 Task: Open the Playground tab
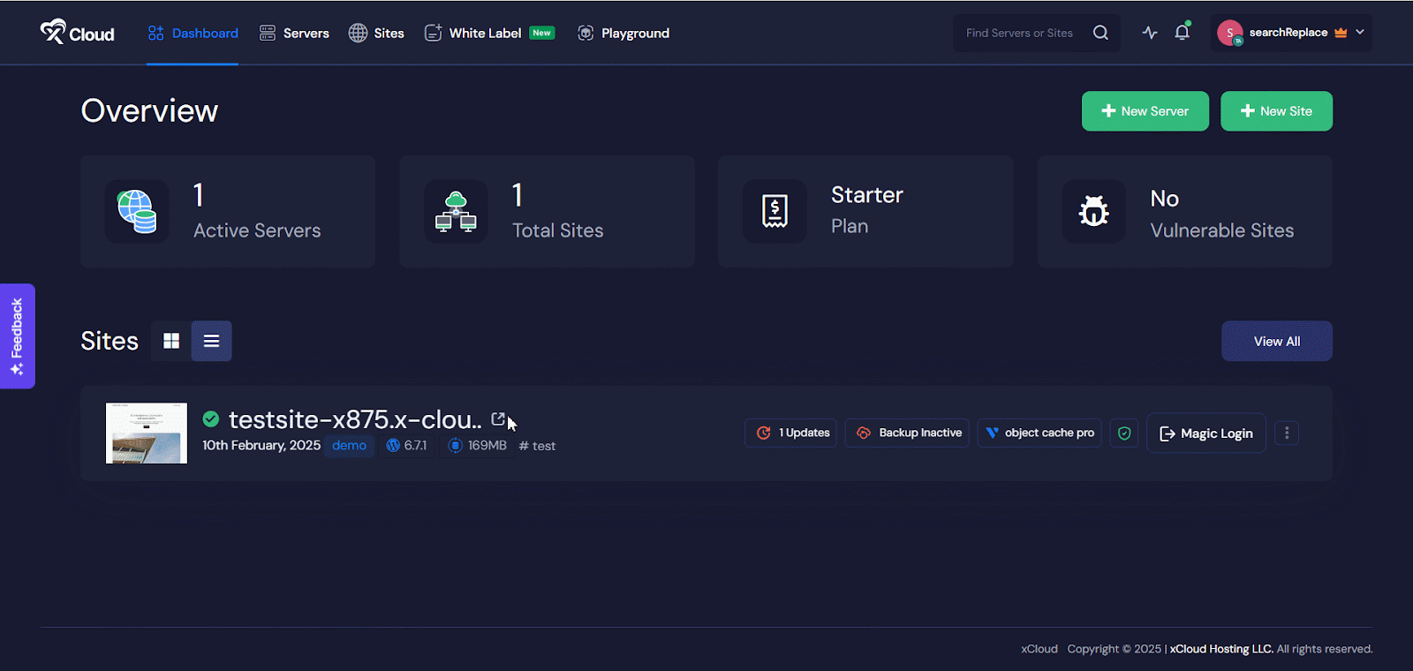pyautogui.click(x=623, y=34)
